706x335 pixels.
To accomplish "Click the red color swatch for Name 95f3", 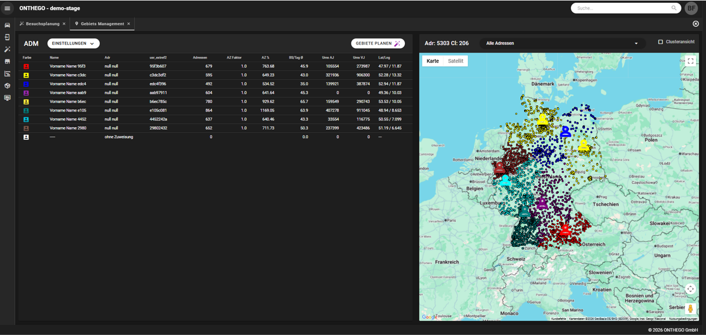I will click(x=26, y=66).
